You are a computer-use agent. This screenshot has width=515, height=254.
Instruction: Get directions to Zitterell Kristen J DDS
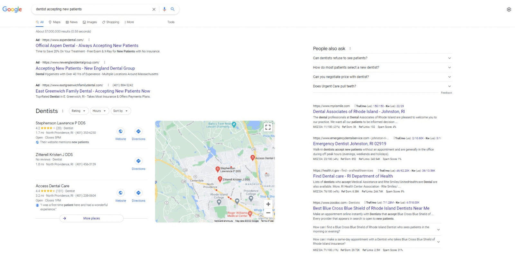click(x=138, y=161)
